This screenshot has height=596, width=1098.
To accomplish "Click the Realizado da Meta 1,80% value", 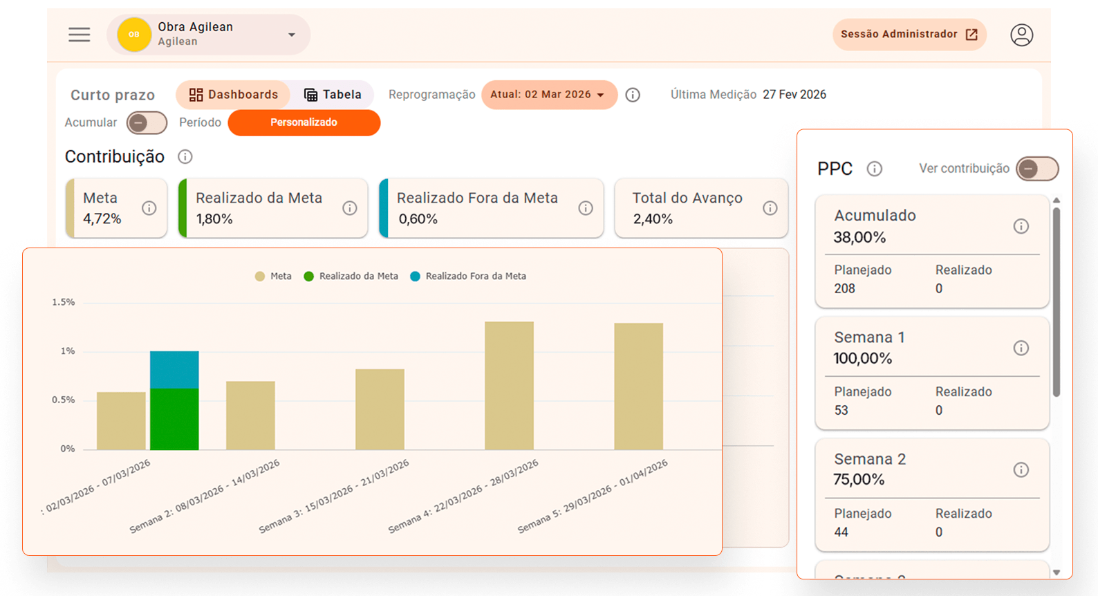I will (x=214, y=219).
